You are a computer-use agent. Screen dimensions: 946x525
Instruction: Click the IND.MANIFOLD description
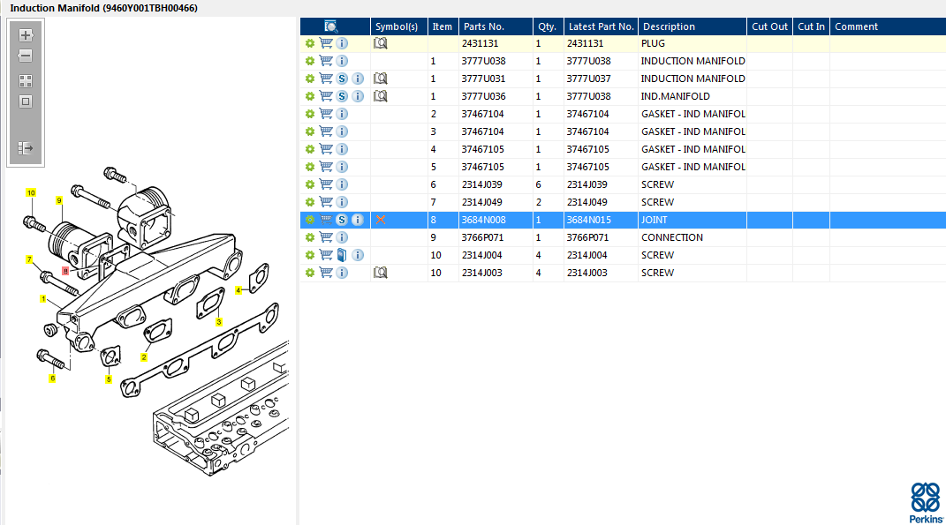point(675,96)
